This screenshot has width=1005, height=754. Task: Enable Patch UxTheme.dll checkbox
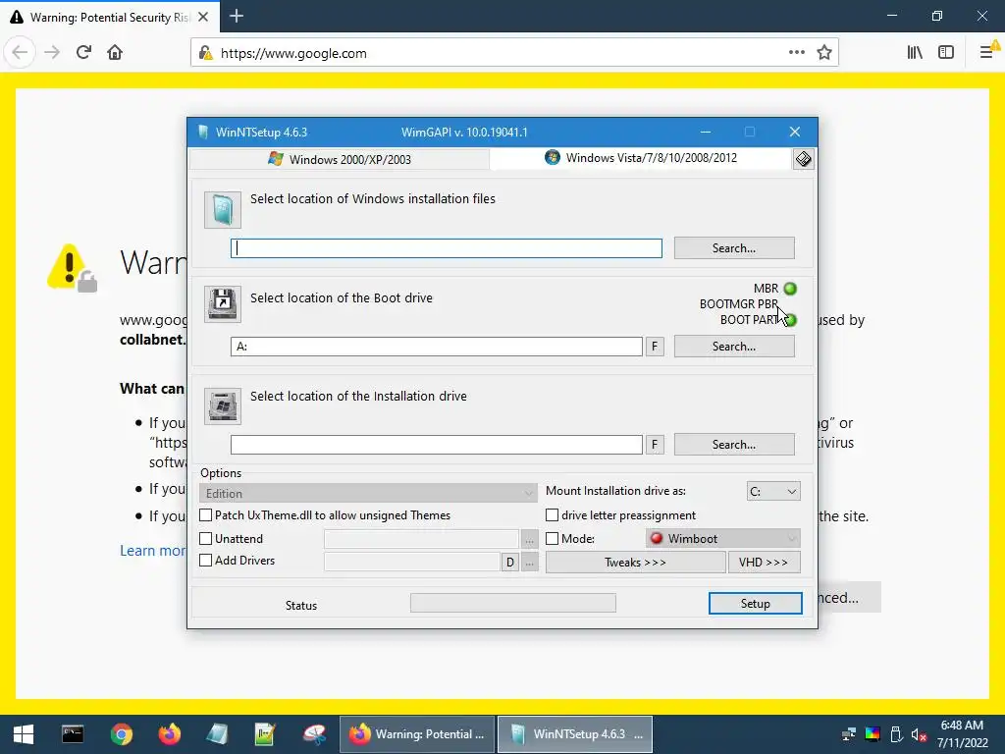coord(206,514)
